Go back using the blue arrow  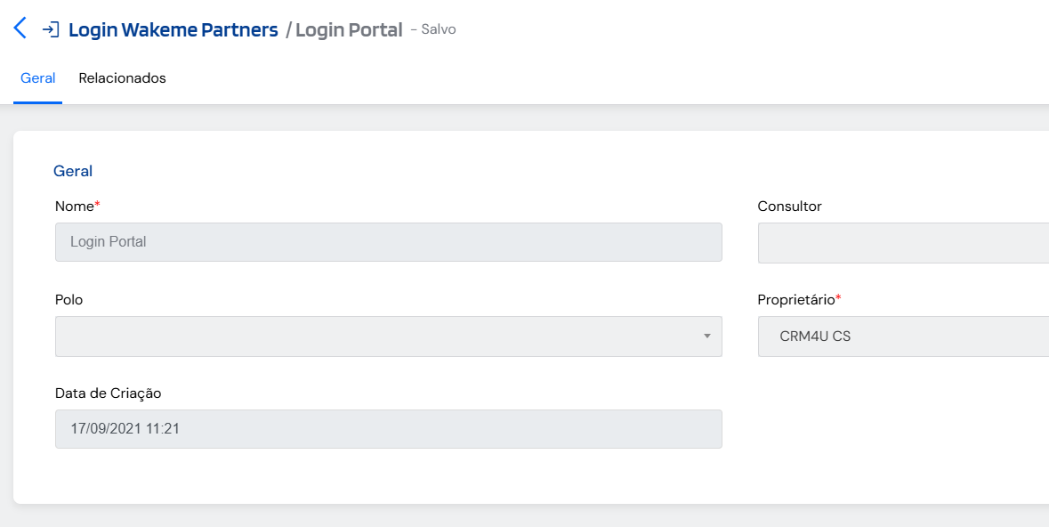tap(20, 28)
